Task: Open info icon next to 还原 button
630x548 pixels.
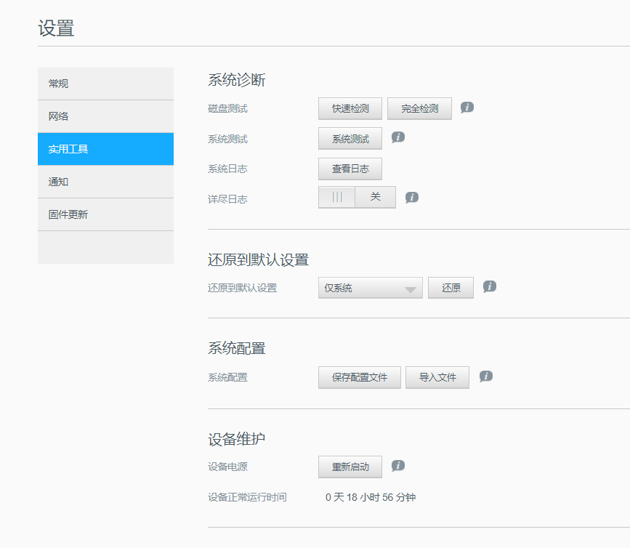Action: point(489,286)
